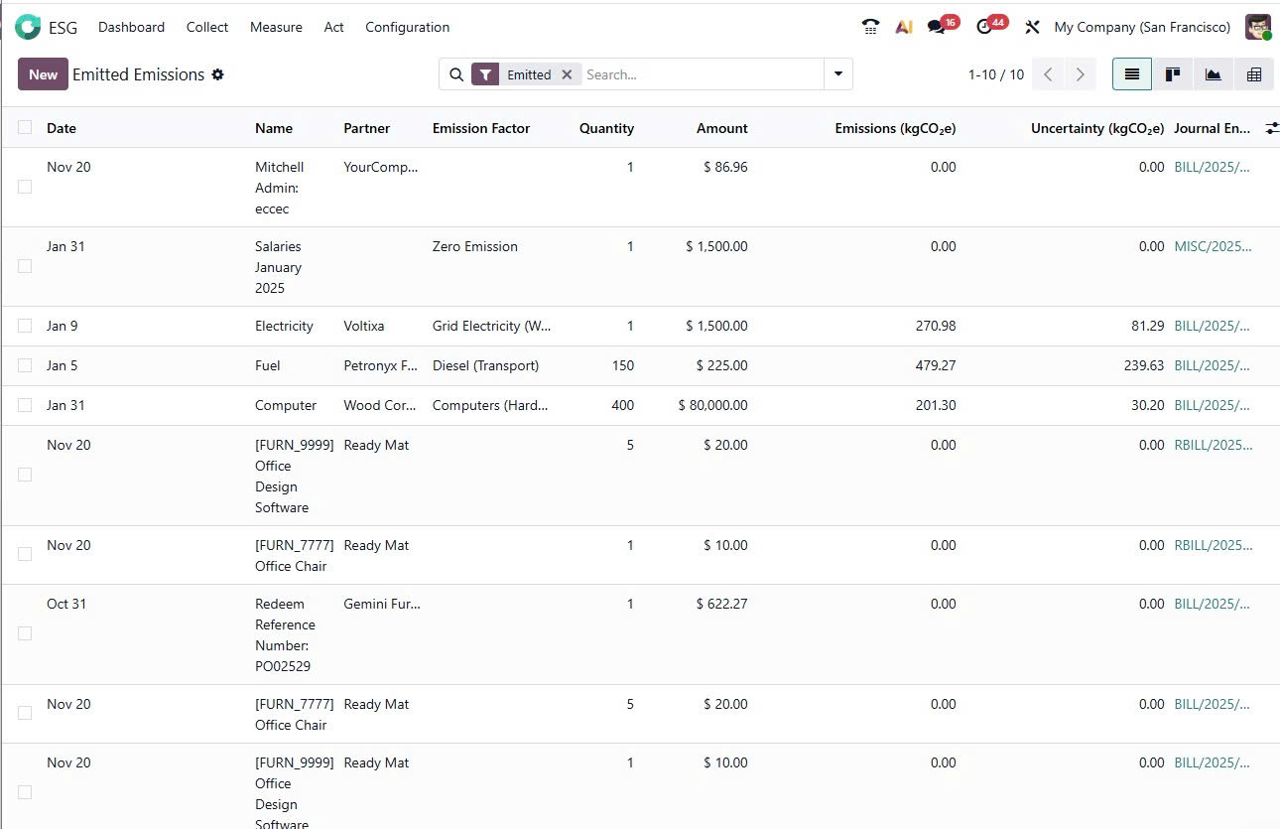Open the VoIP phone icon
The height and width of the screenshot is (829, 1280).
[870, 27]
